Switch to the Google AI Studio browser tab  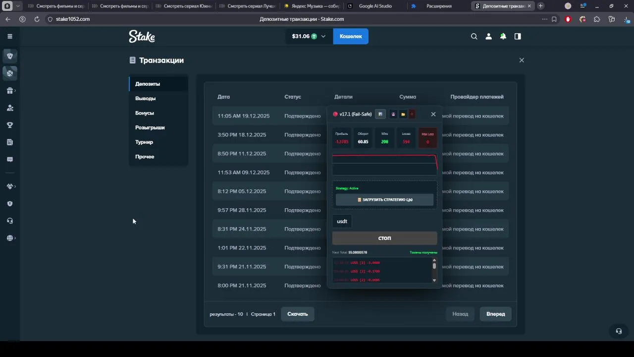pos(375,6)
